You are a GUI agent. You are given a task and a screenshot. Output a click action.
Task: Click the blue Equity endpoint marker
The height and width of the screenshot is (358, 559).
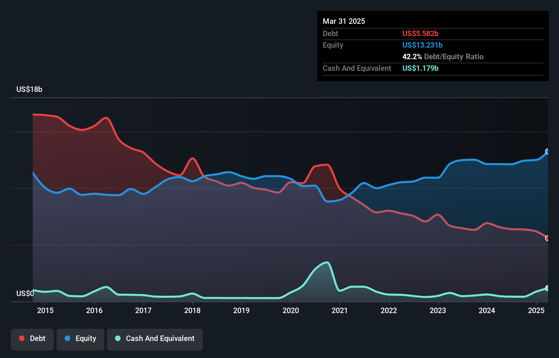[547, 151]
